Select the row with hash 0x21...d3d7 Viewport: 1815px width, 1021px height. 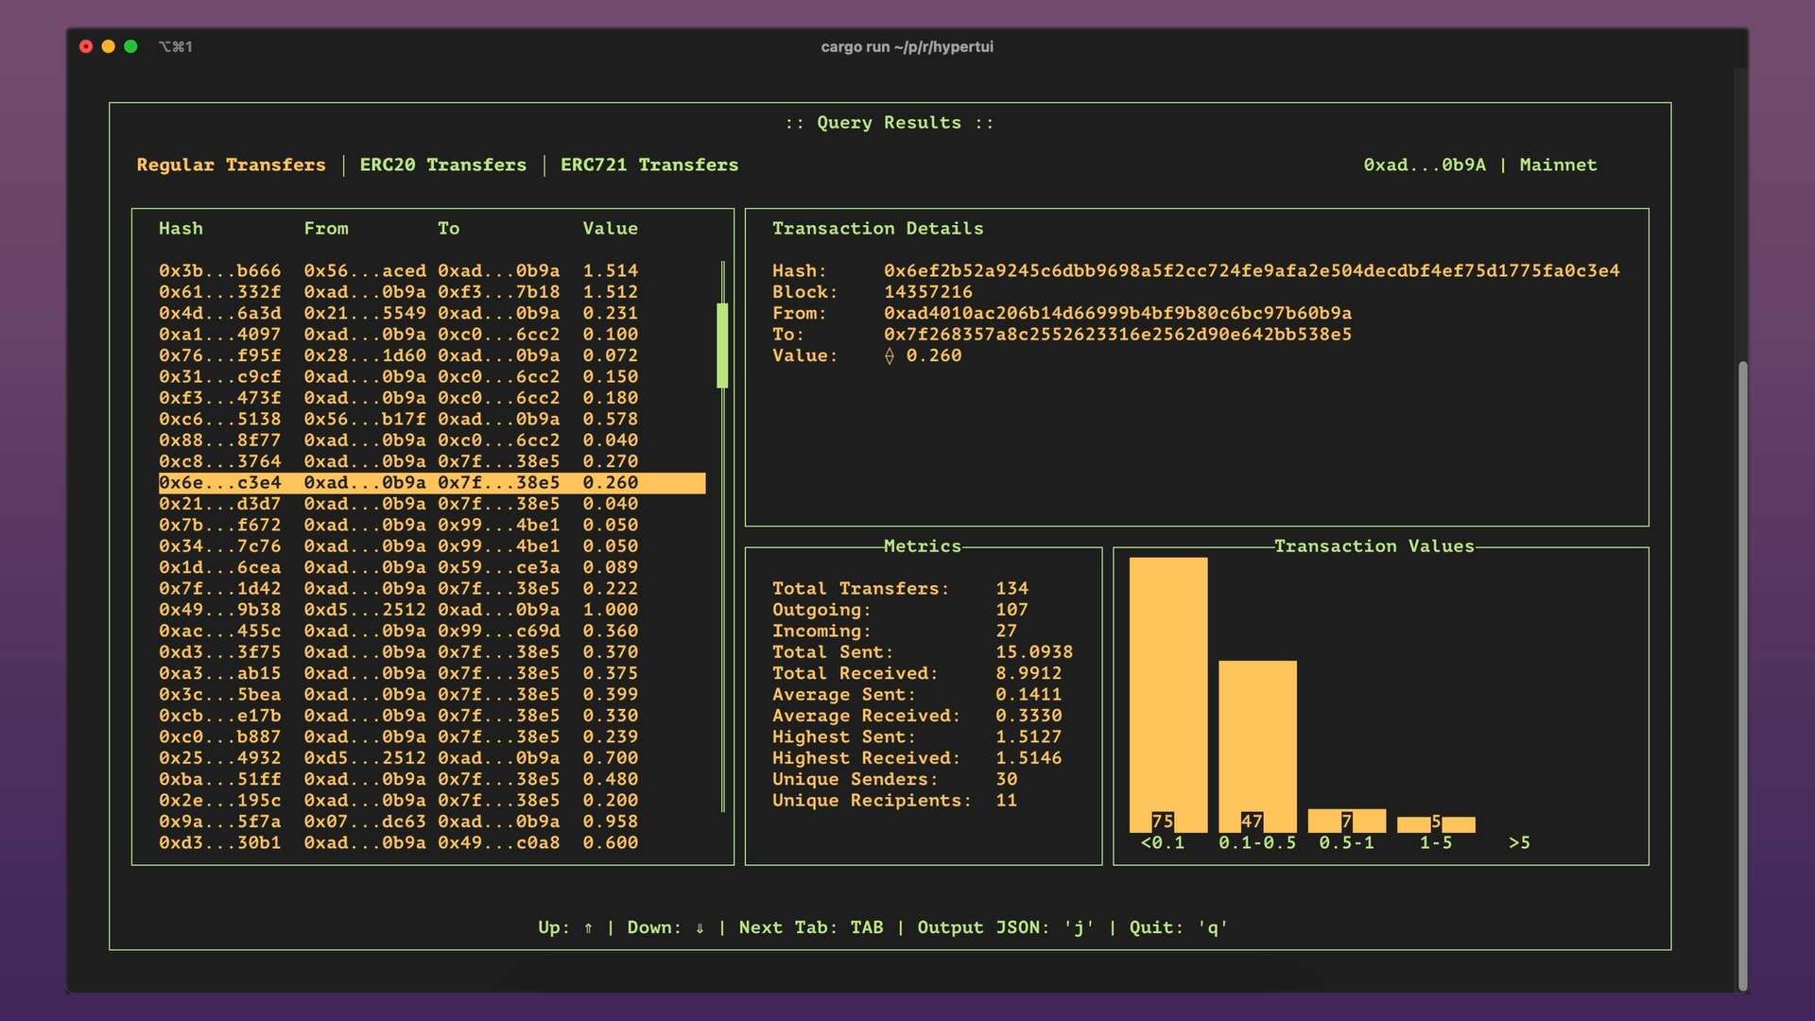click(x=432, y=504)
